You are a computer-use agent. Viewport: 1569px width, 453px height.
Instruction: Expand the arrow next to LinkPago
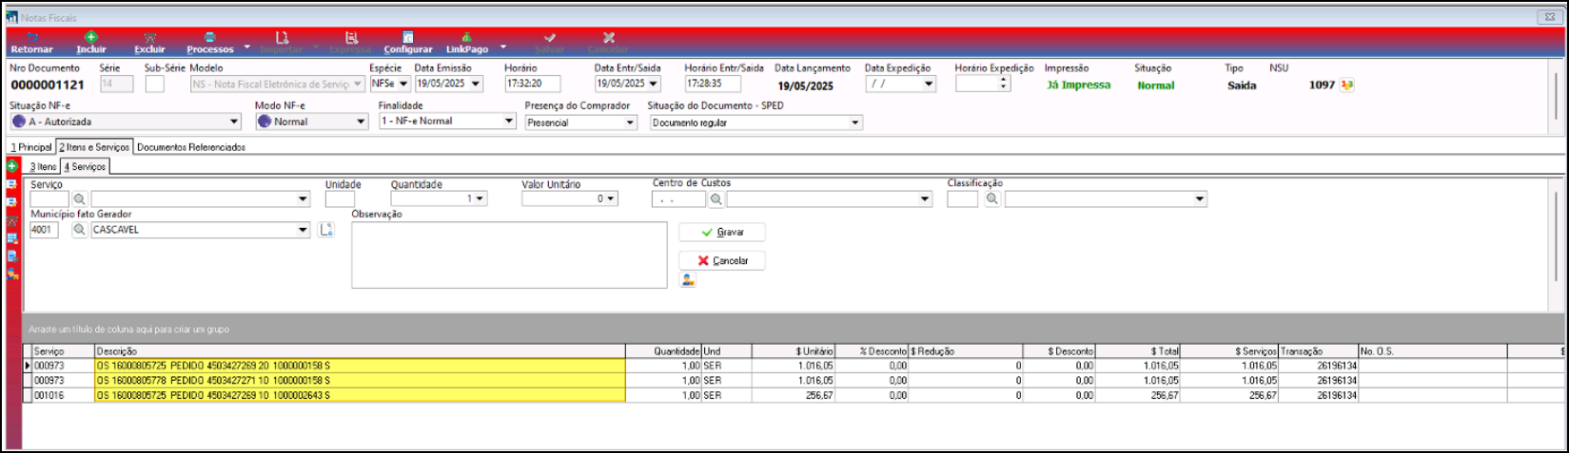pos(503,46)
